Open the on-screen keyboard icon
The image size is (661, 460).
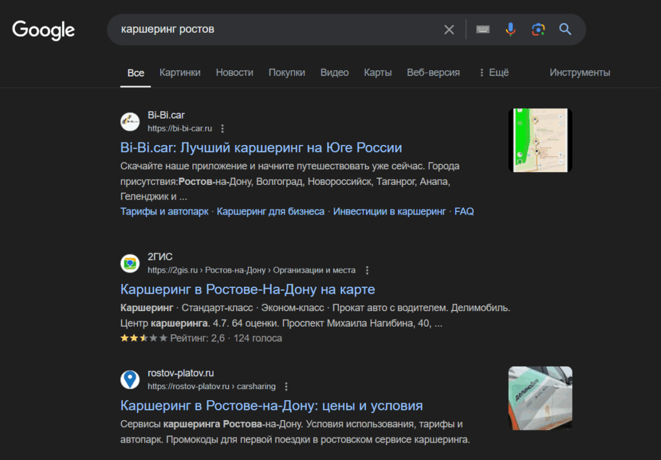coord(482,29)
